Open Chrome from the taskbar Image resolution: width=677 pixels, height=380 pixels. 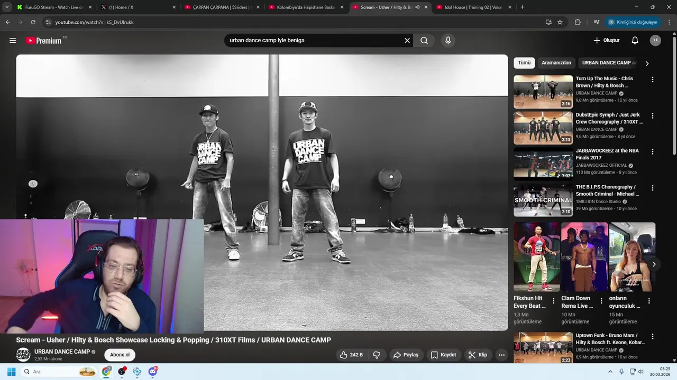[106, 372]
